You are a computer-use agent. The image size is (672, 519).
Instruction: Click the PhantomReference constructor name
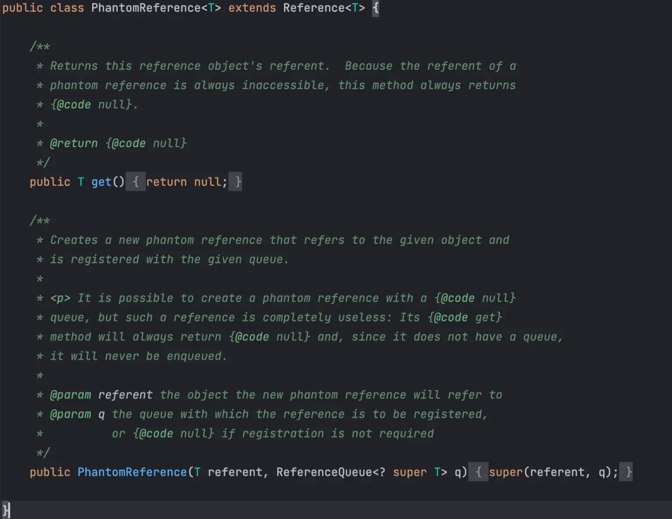click(x=132, y=472)
